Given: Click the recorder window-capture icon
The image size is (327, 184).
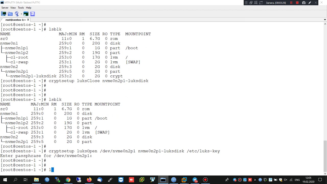Looking at the screenshot, I should (x=251, y=3).
